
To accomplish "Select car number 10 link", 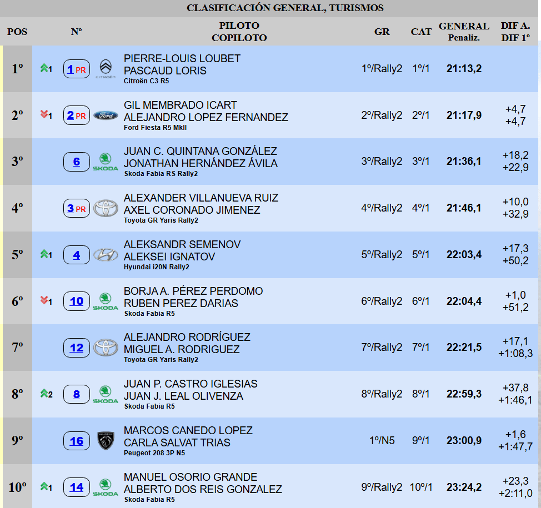I will pos(77,301).
